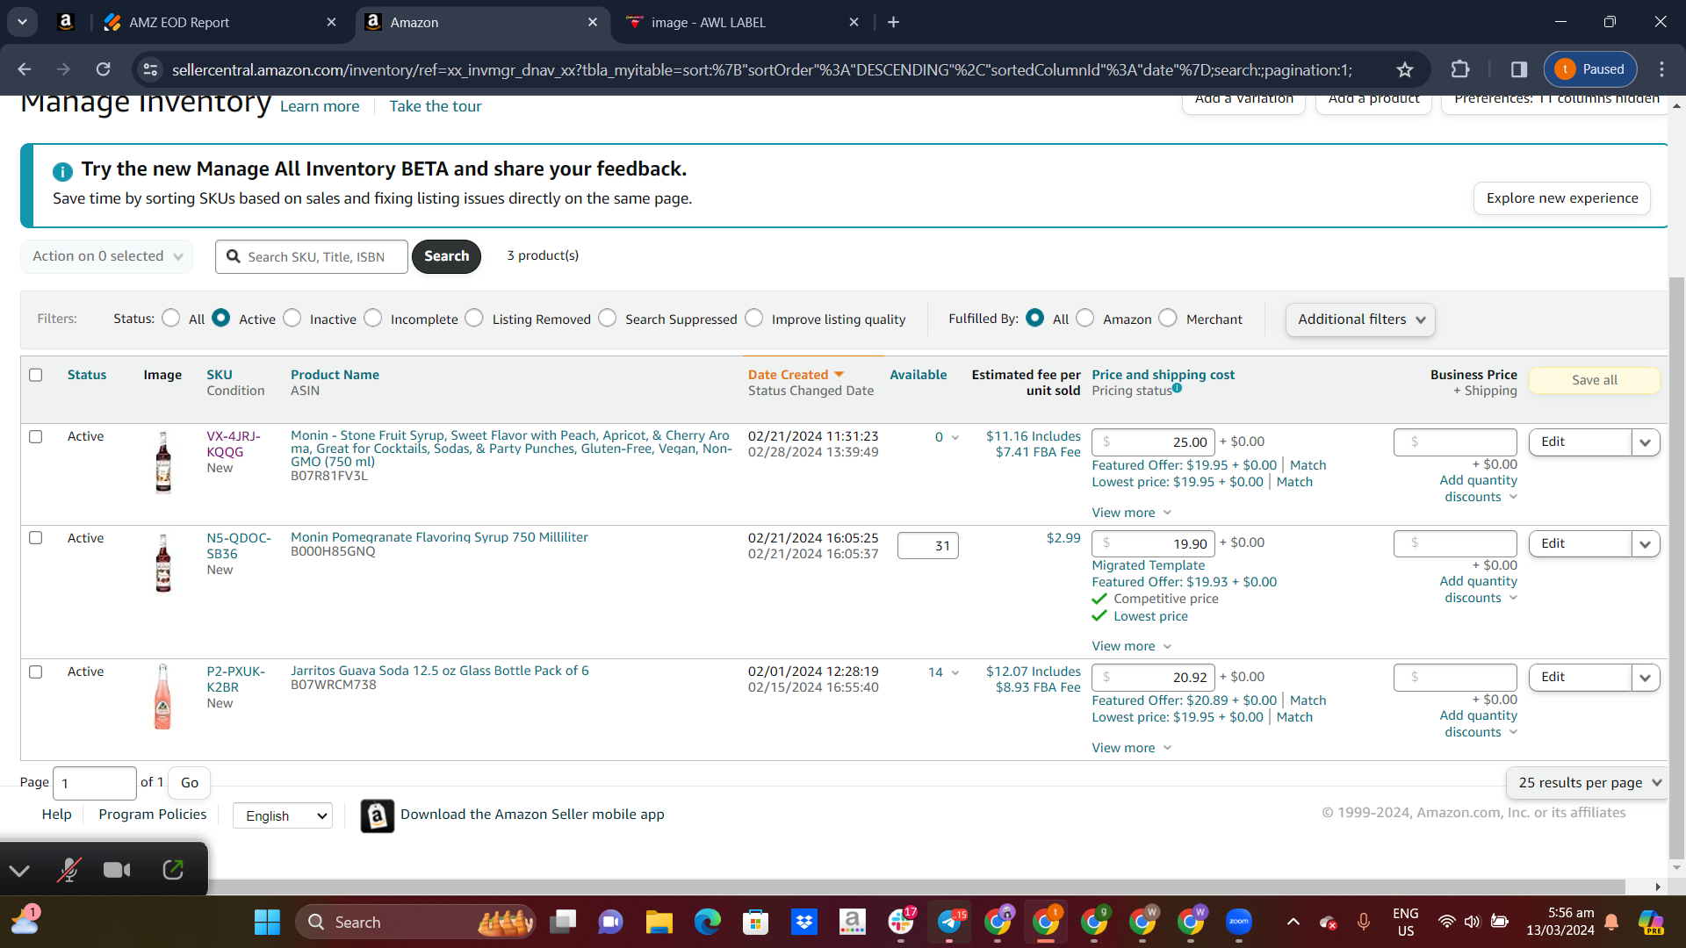Sort the table by the Available column
Screen dimensions: 1686x948
(x=918, y=375)
